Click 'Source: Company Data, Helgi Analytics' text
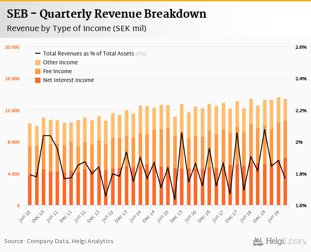 (x=59, y=241)
